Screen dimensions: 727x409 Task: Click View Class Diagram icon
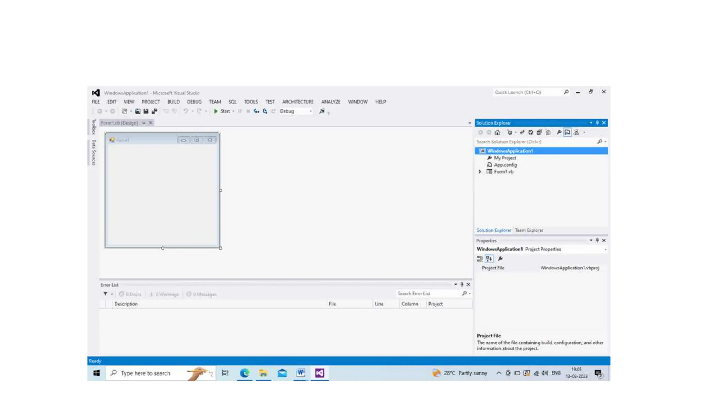click(576, 132)
